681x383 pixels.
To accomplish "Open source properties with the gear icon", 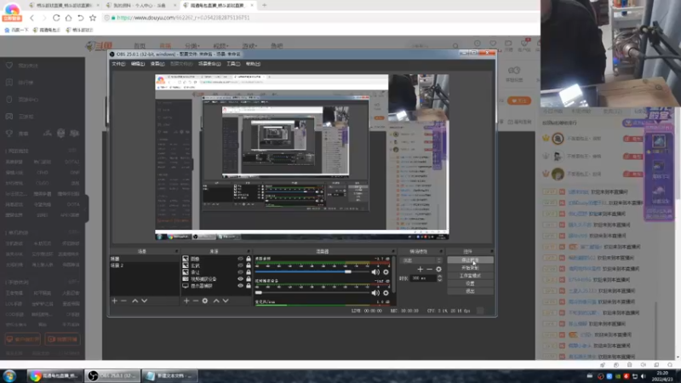I will [205, 300].
